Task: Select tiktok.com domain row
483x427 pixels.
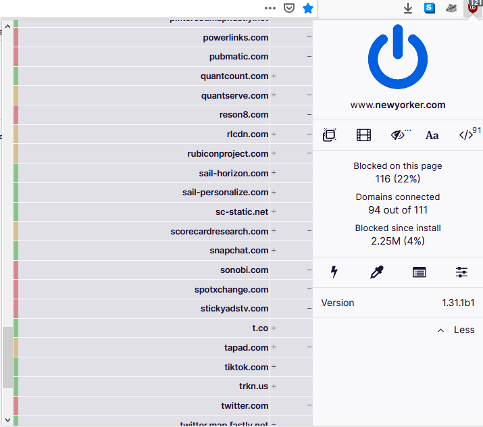Action: 163,368
